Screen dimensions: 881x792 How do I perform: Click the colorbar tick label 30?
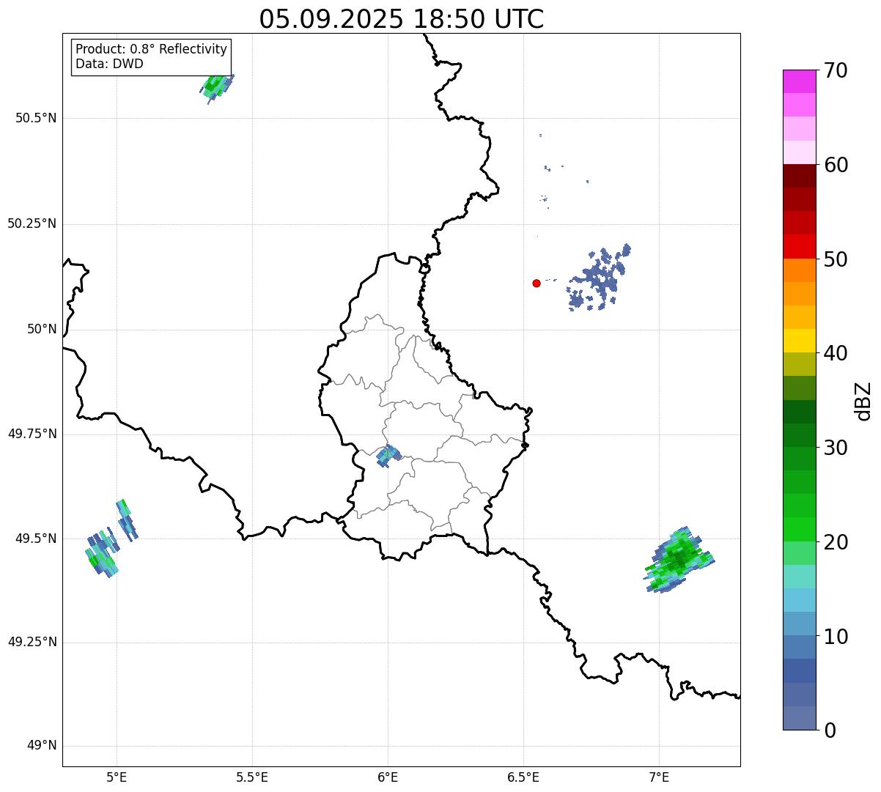click(836, 448)
